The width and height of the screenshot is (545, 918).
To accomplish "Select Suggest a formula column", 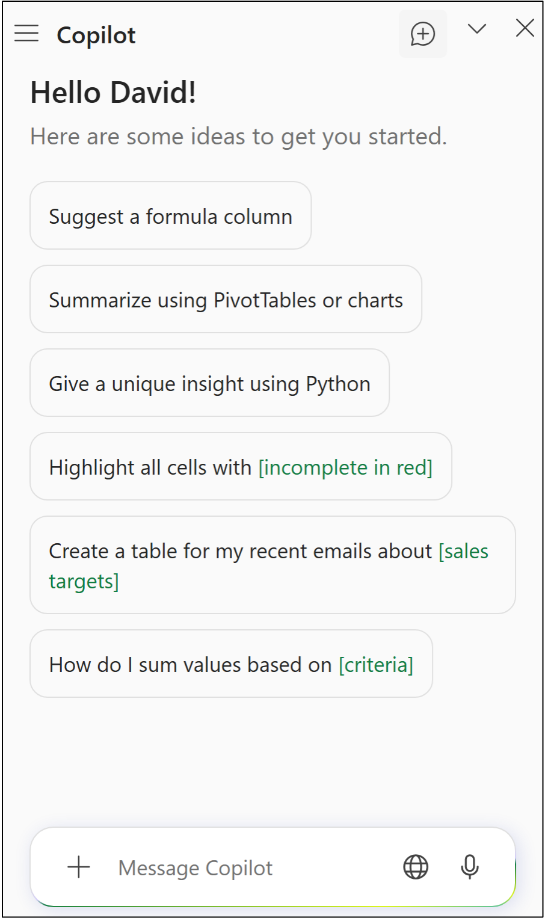I will pyautogui.click(x=170, y=216).
